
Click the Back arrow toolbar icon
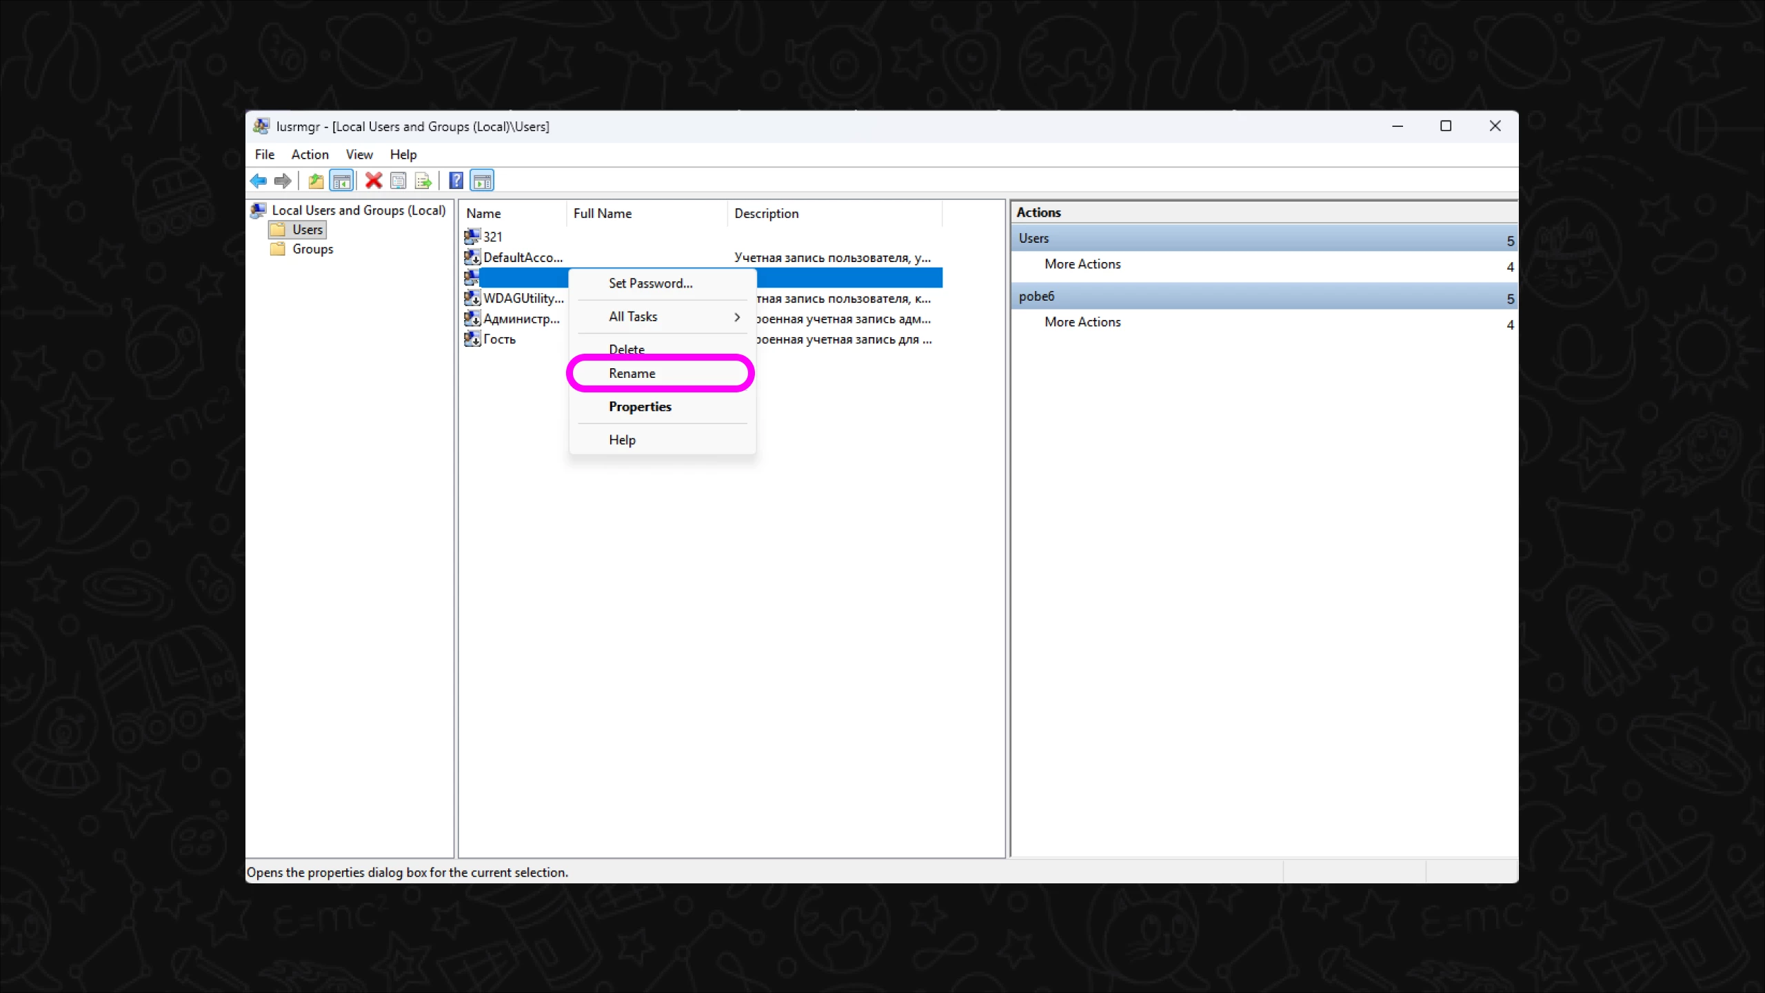coord(259,181)
